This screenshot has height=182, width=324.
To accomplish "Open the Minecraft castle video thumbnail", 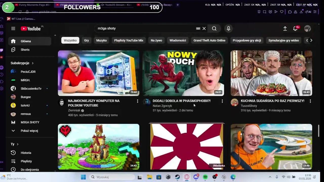I will [98, 147].
